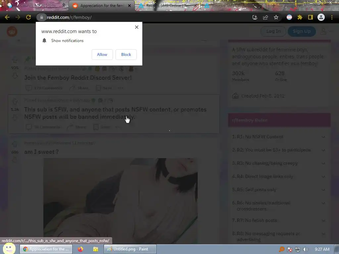Open the This sub is SFW post title
The image size is (339, 254).
click(115, 113)
